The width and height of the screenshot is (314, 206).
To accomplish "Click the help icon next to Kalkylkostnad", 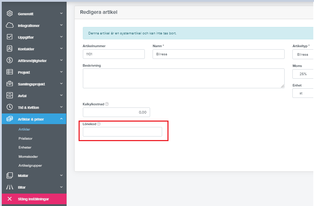I will pos(107,104).
